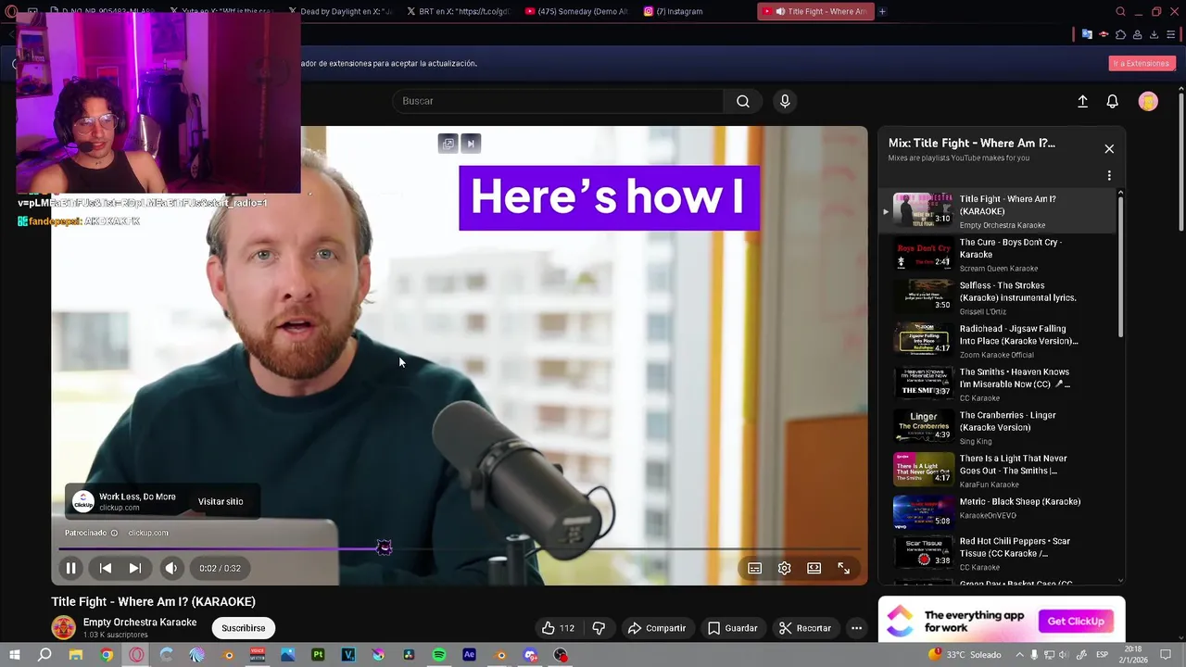The width and height of the screenshot is (1186, 667).
Task: Close the Mix playlist panel
Action: pyautogui.click(x=1109, y=148)
